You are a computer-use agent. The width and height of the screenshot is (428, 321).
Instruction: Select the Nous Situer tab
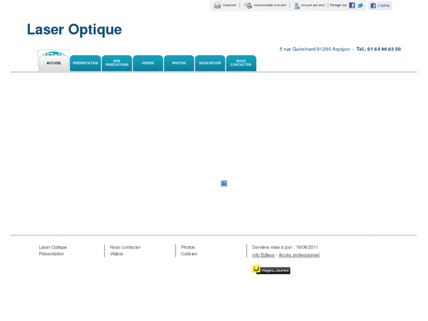click(210, 63)
